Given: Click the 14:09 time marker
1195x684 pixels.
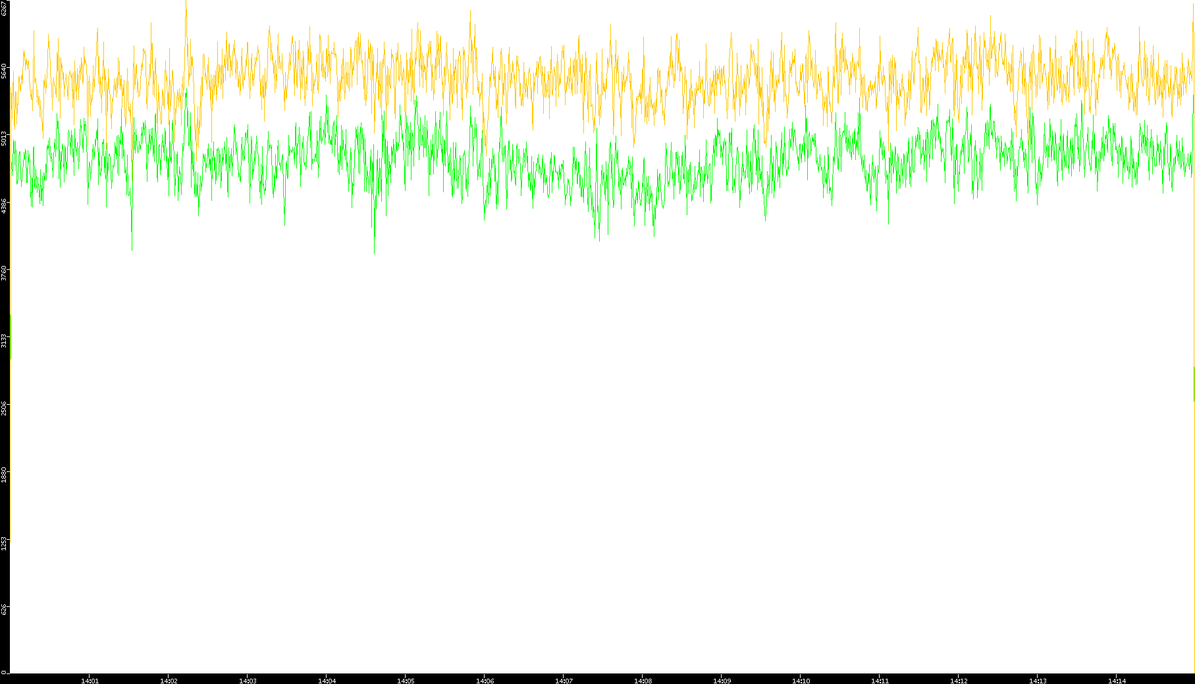Looking at the screenshot, I should [722, 680].
